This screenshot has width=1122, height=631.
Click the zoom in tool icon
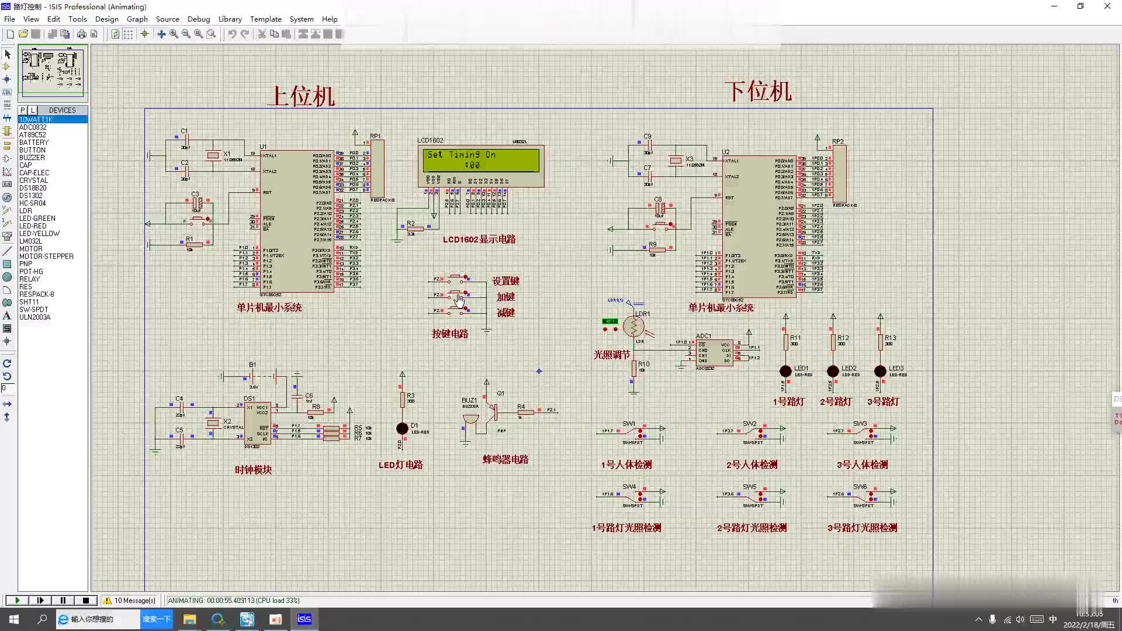point(174,34)
